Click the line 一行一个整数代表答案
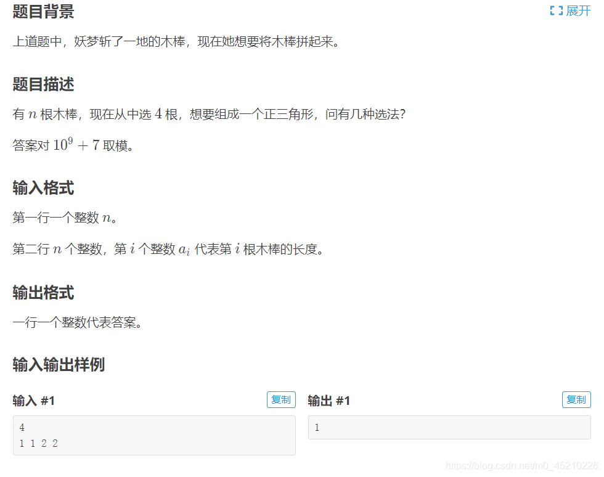Viewport: 604px width, 477px height. coord(78,322)
